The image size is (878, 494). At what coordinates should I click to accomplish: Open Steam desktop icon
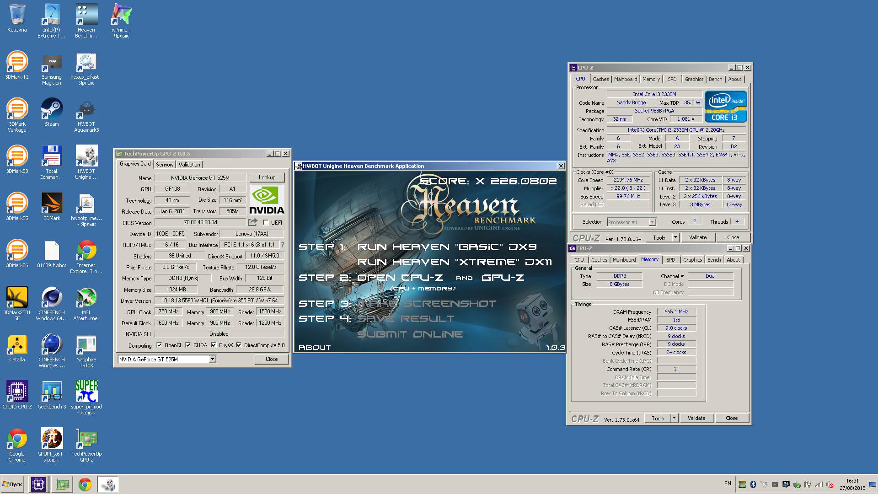[x=52, y=113]
